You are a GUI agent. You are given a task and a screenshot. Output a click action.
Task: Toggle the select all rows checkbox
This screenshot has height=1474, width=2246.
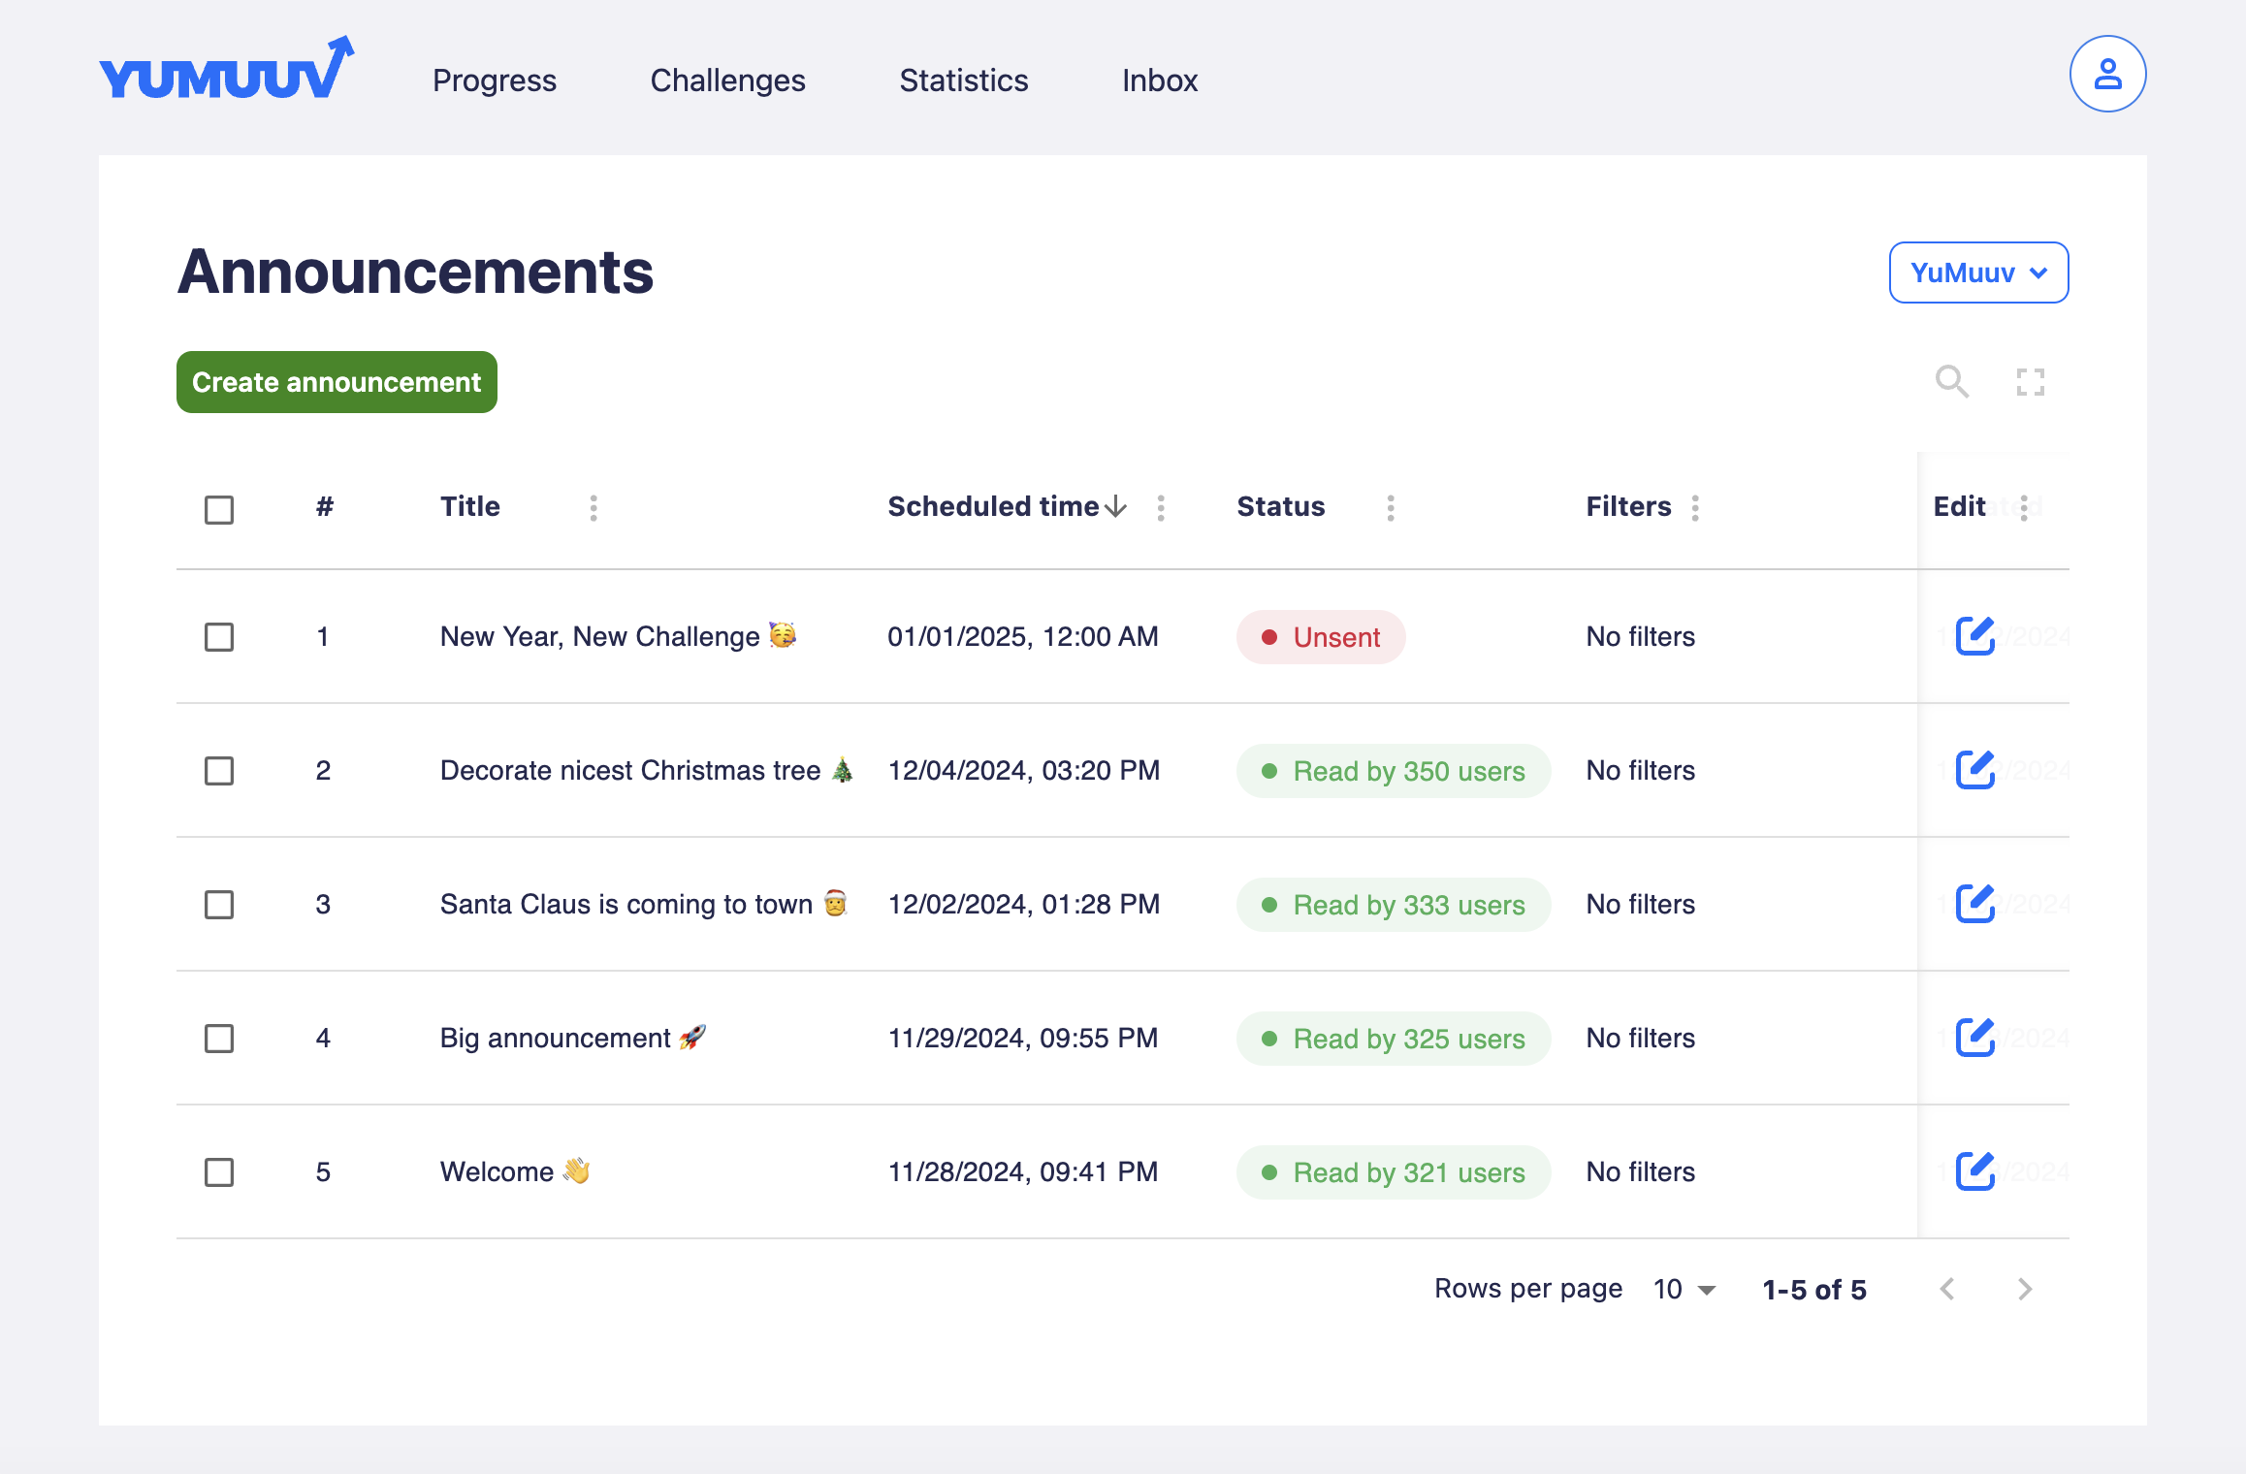(x=219, y=509)
